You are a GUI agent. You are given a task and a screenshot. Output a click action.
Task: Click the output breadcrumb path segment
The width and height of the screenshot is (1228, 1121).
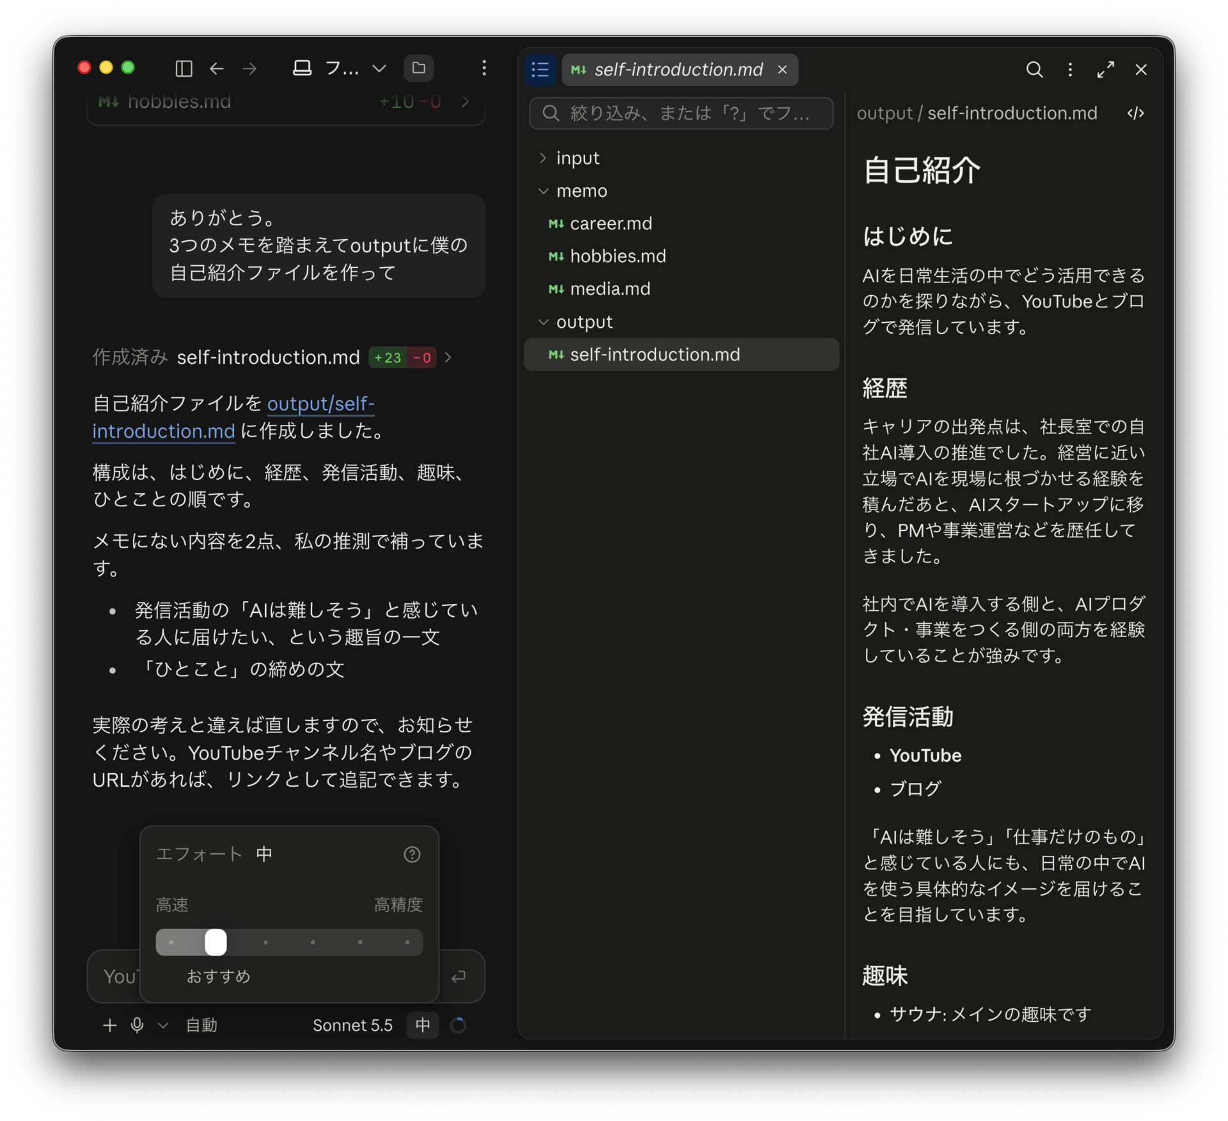coord(885,113)
